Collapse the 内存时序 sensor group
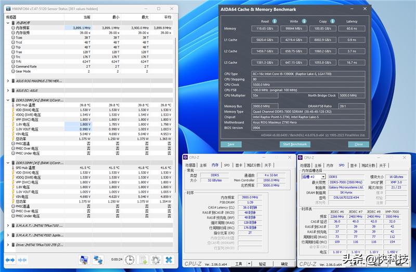Image resolution: width=416 pixels, height=272 pixels. tap(8, 23)
